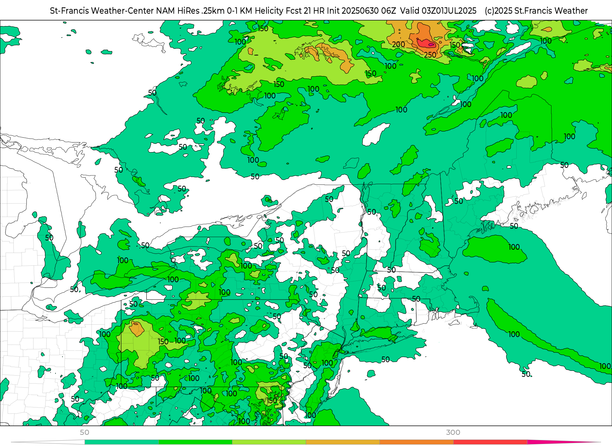
Task: Click the '200' contour label on the map
Action: (x=398, y=45)
